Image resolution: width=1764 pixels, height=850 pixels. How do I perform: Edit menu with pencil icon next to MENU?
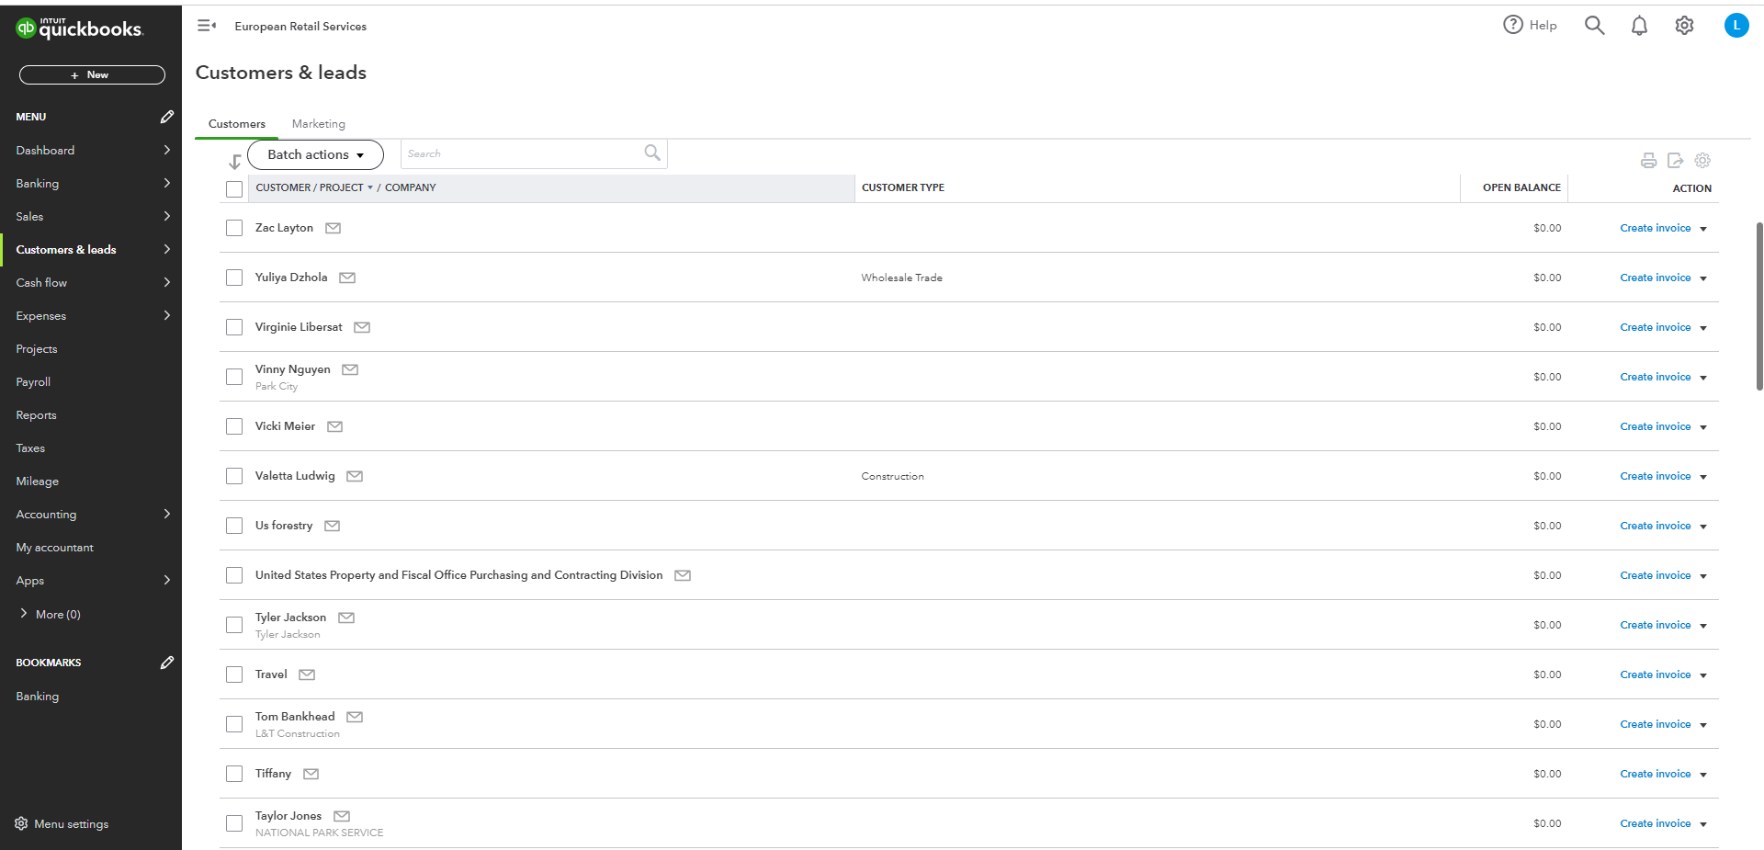pos(166,117)
